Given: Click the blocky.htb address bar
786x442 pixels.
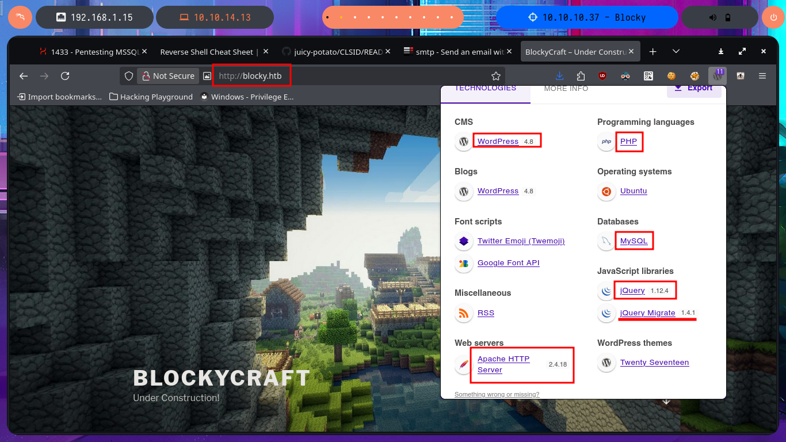Looking at the screenshot, I should [345, 76].
